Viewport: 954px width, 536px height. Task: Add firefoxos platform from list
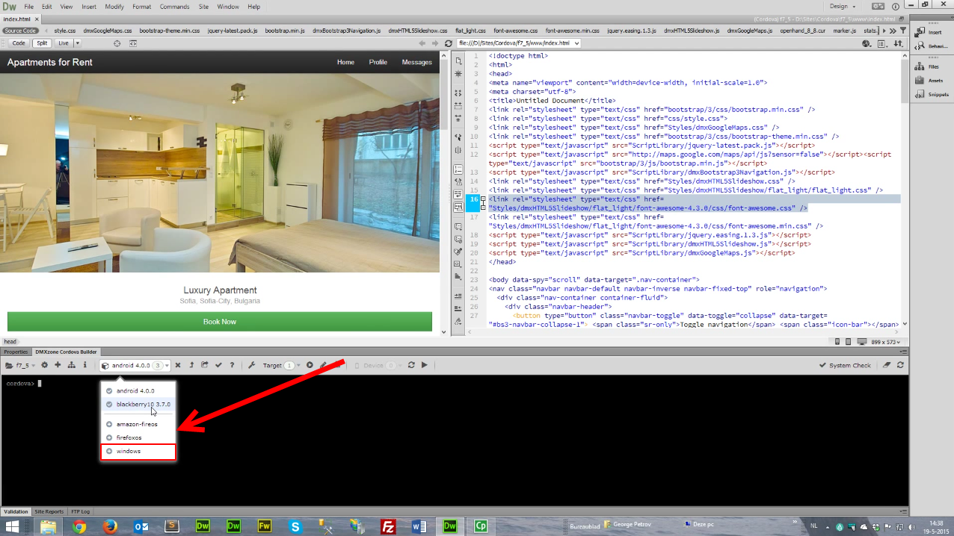tap(138, 437)
